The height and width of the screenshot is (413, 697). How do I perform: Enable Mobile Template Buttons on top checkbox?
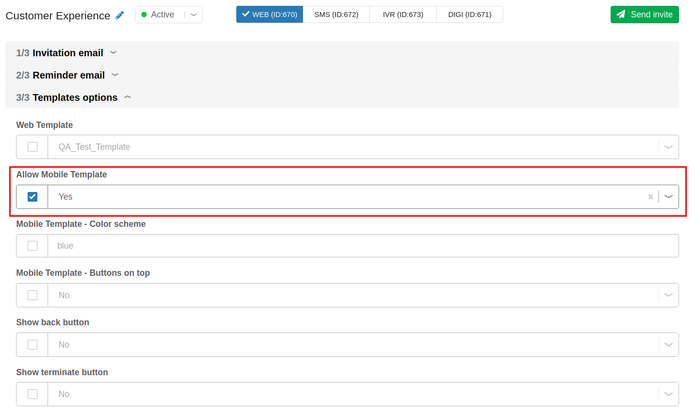point(33,295)
